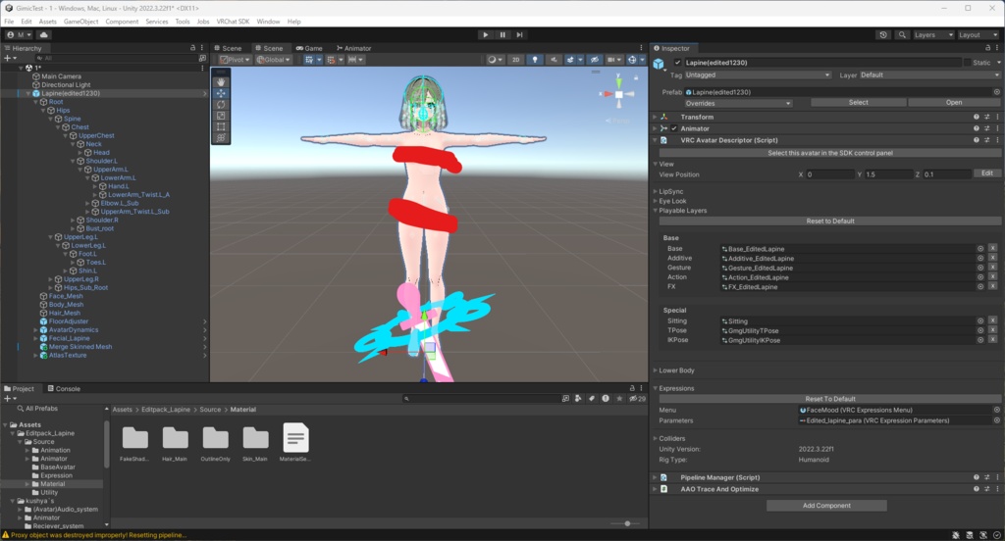Open the prefab Overrides dropdown
The height and width of the screenshot is (541, 1005).
(738, 103)
